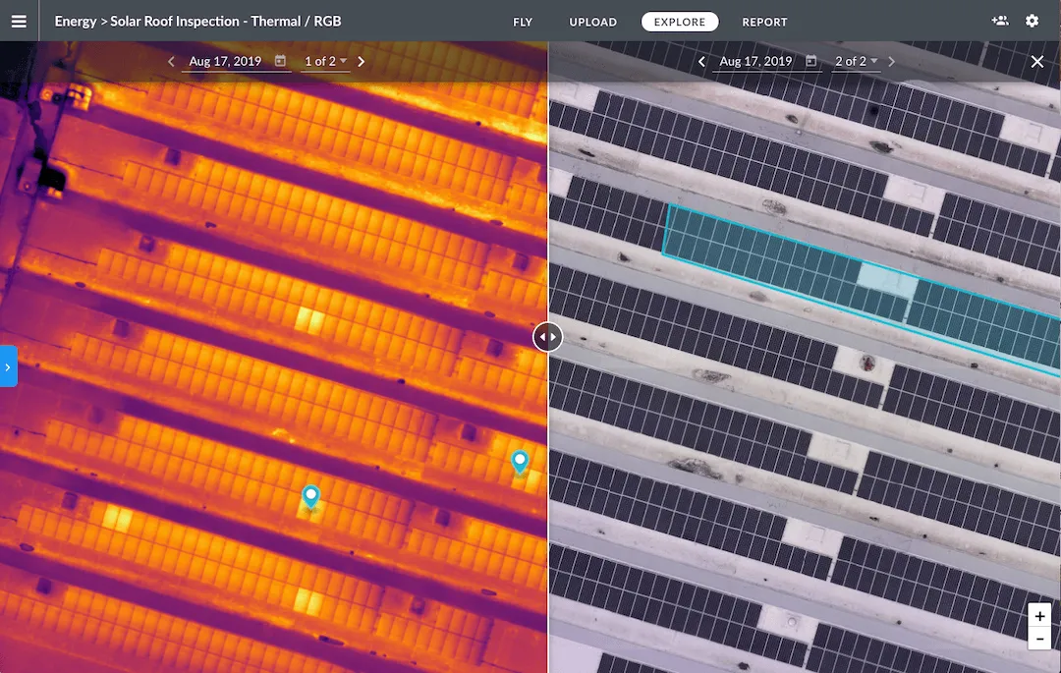Switch to the FLY tab

pyautogui.click(x=523, y=21)
